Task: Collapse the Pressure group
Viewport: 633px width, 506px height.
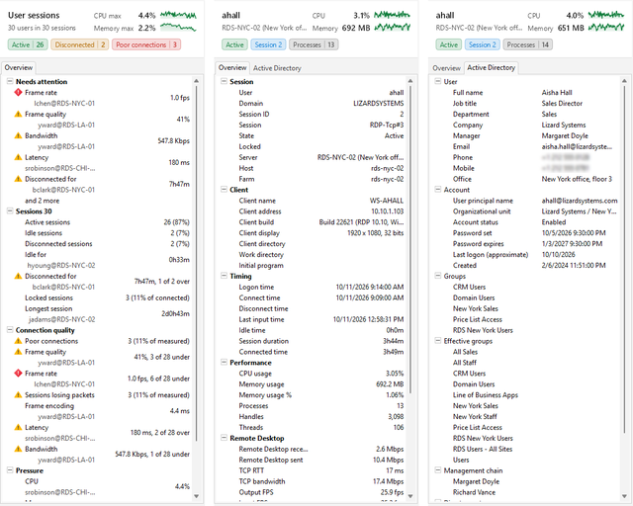Action: 10,470
